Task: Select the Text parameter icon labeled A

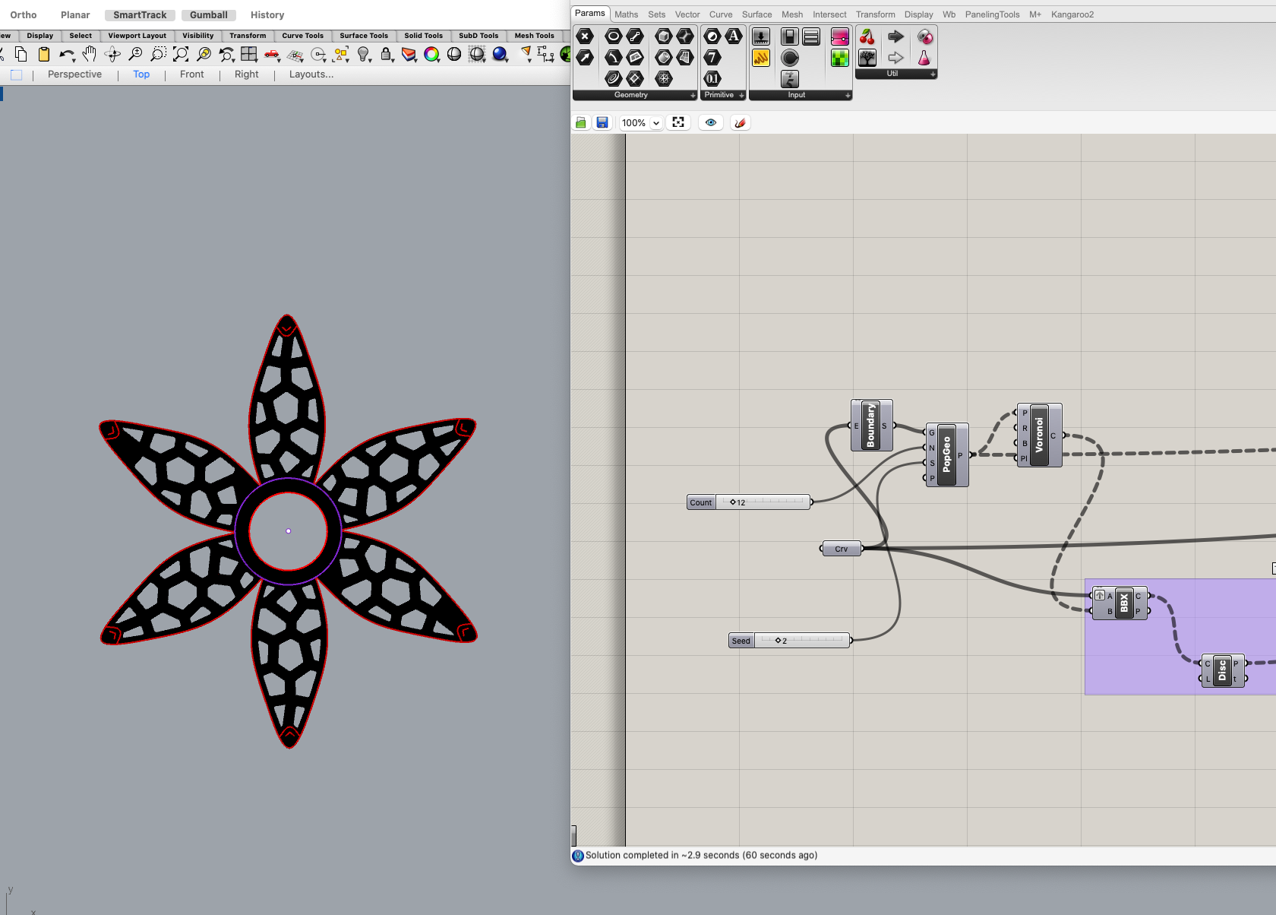Action: tap(734, 36)
